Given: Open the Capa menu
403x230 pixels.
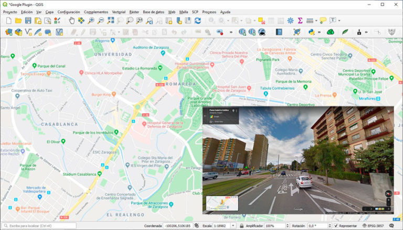Looking at the screenshot, I should [49, 12].
